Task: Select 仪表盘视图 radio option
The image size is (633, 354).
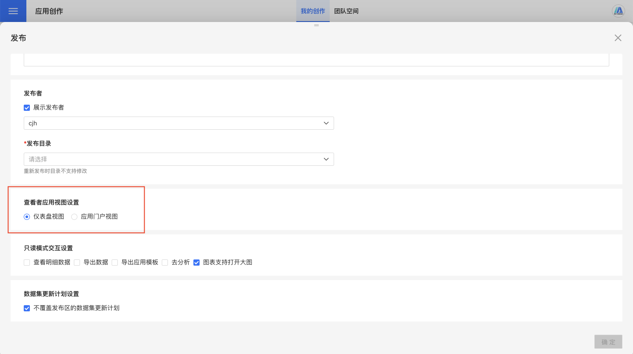Action: tap(27, 217)
